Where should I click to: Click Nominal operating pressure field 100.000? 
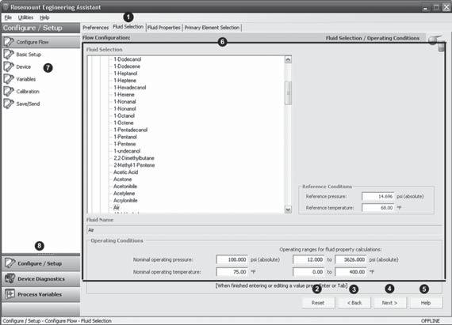232,259
